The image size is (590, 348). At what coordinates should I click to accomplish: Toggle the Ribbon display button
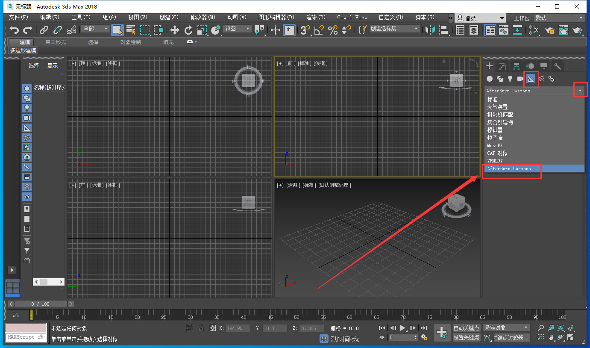tap(490, 30)
